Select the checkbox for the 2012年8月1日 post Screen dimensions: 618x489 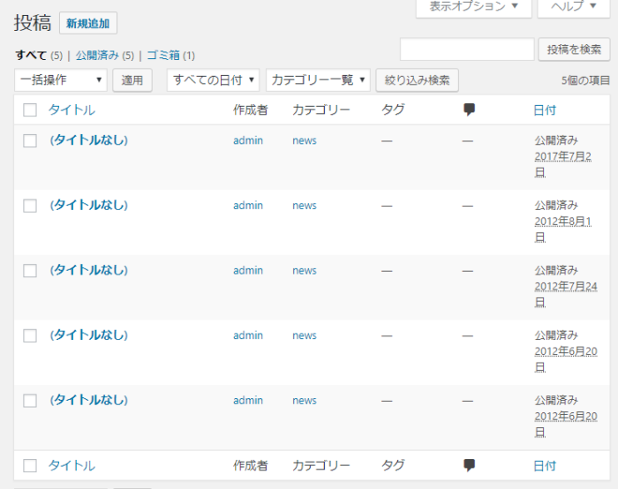point(30,206)
